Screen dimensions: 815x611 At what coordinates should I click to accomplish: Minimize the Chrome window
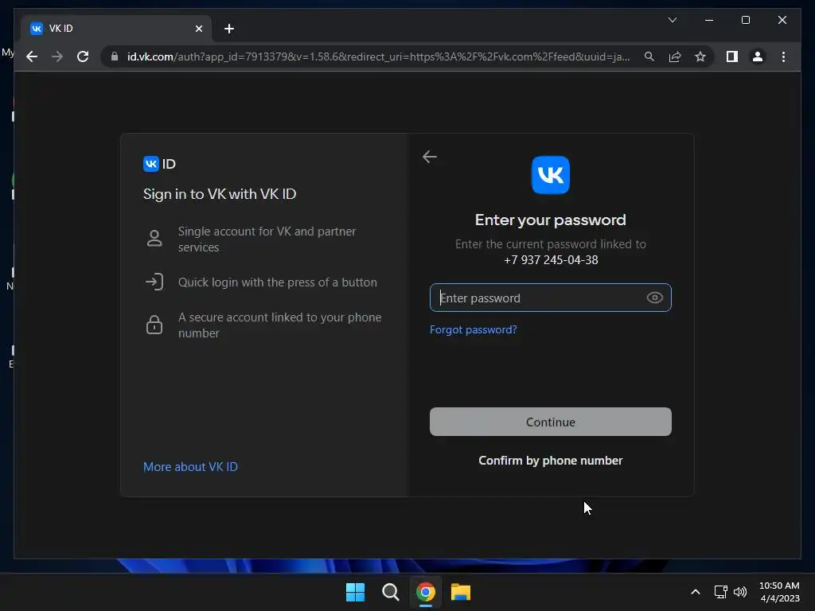point(709,20)
